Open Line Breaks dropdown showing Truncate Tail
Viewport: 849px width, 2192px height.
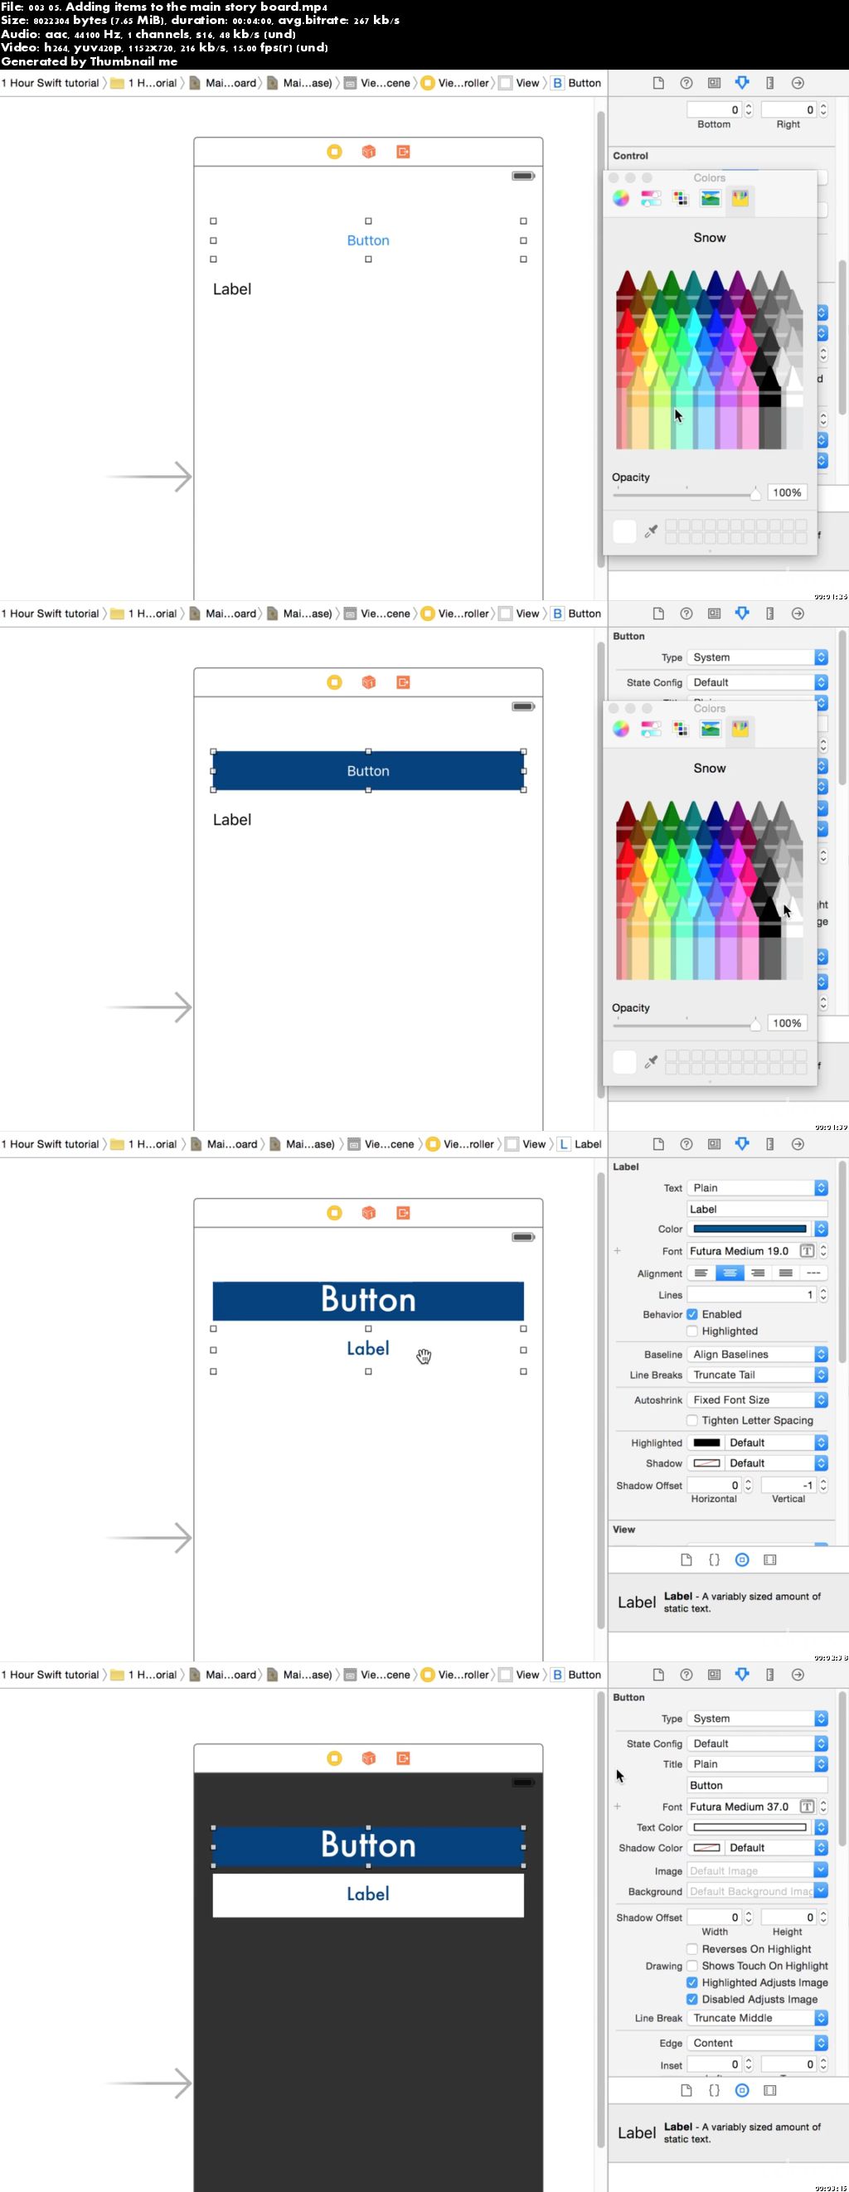(757, 1375)
